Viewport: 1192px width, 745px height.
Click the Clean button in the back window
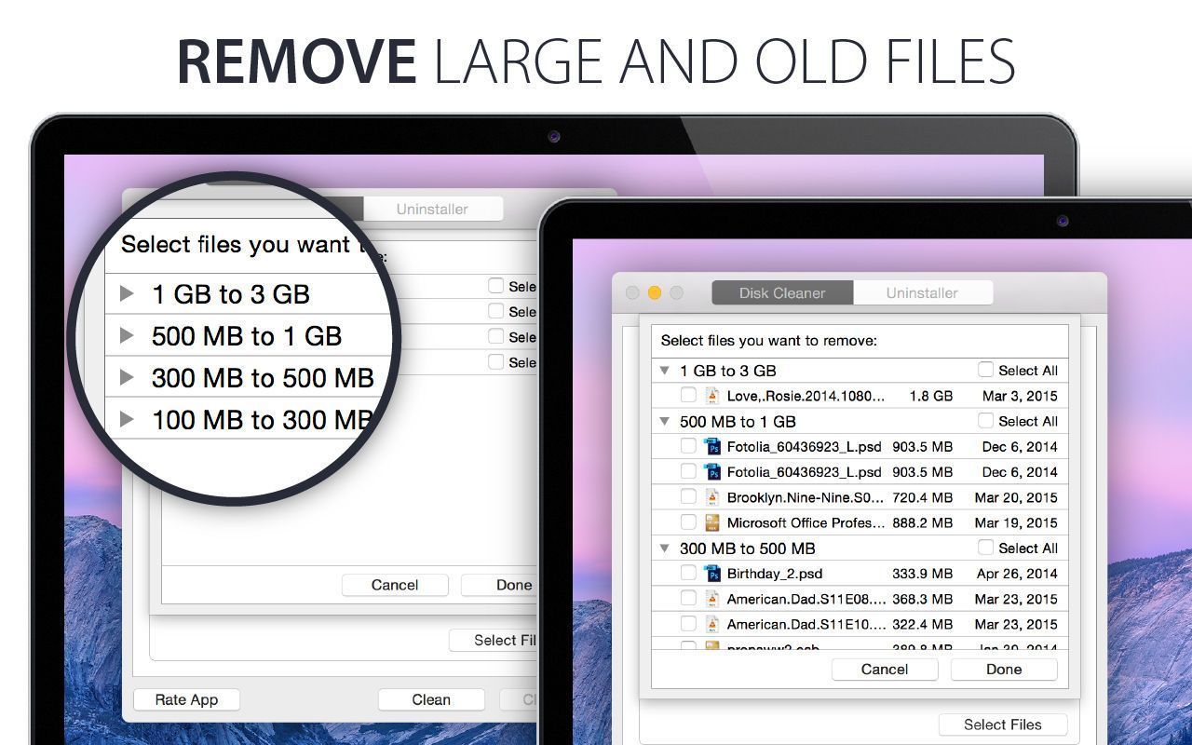click(x=431, y=699)
